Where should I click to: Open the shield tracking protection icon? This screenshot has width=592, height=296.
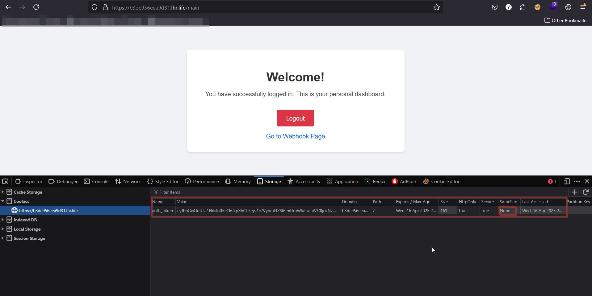pos(94,7)
